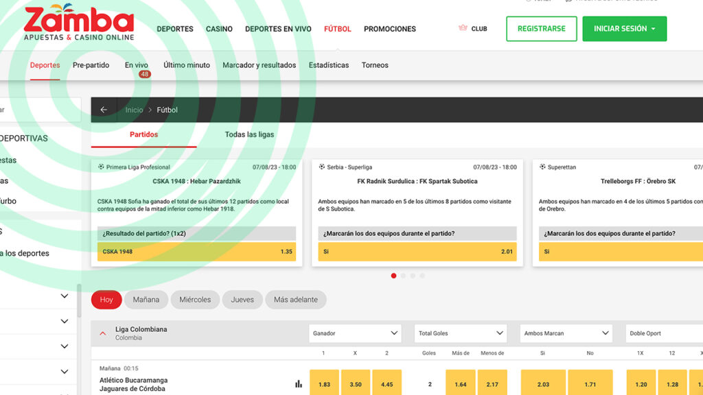The height and width of the screenshot is (395, 703).
Task: Go to second carousel dot
Action: pos(403,276)
